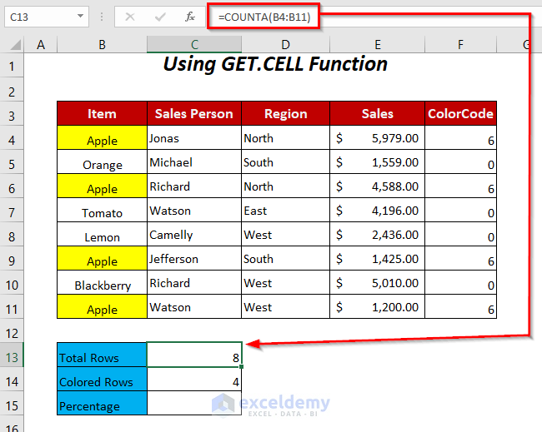Click the 'East' region cell

285,210
